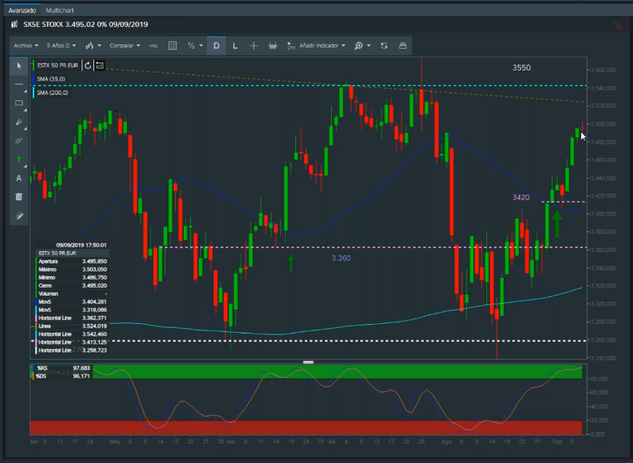This screenshot has height=463, width=633.
Task: Click the 3.360 chart annotation label
Action: [x=341, y=258]
